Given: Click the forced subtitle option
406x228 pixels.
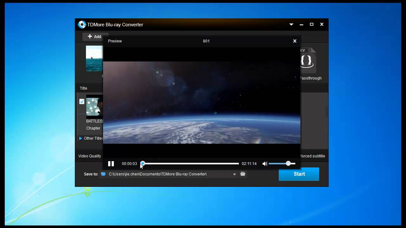Looking at the screenshot, I should coord(313,156).
